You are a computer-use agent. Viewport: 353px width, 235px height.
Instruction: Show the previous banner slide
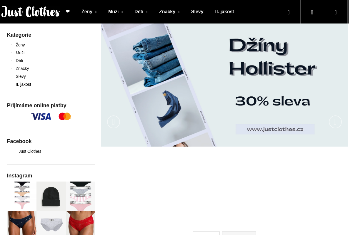click(114, 122)
